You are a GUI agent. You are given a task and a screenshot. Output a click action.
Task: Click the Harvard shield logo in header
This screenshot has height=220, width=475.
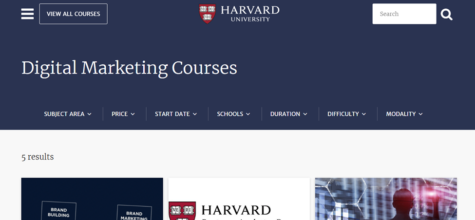coord(207,14)
